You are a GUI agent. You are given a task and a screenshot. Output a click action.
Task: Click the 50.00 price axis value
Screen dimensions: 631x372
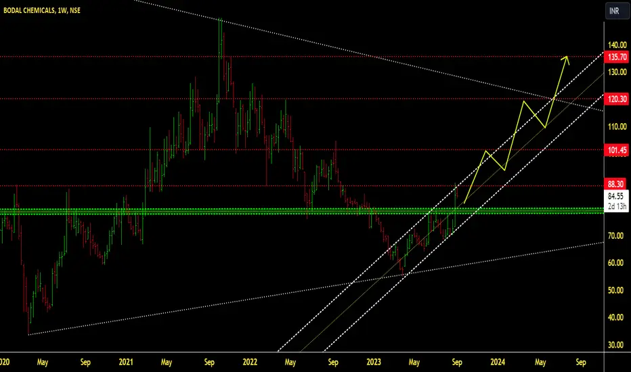click(x=615, y=290)
